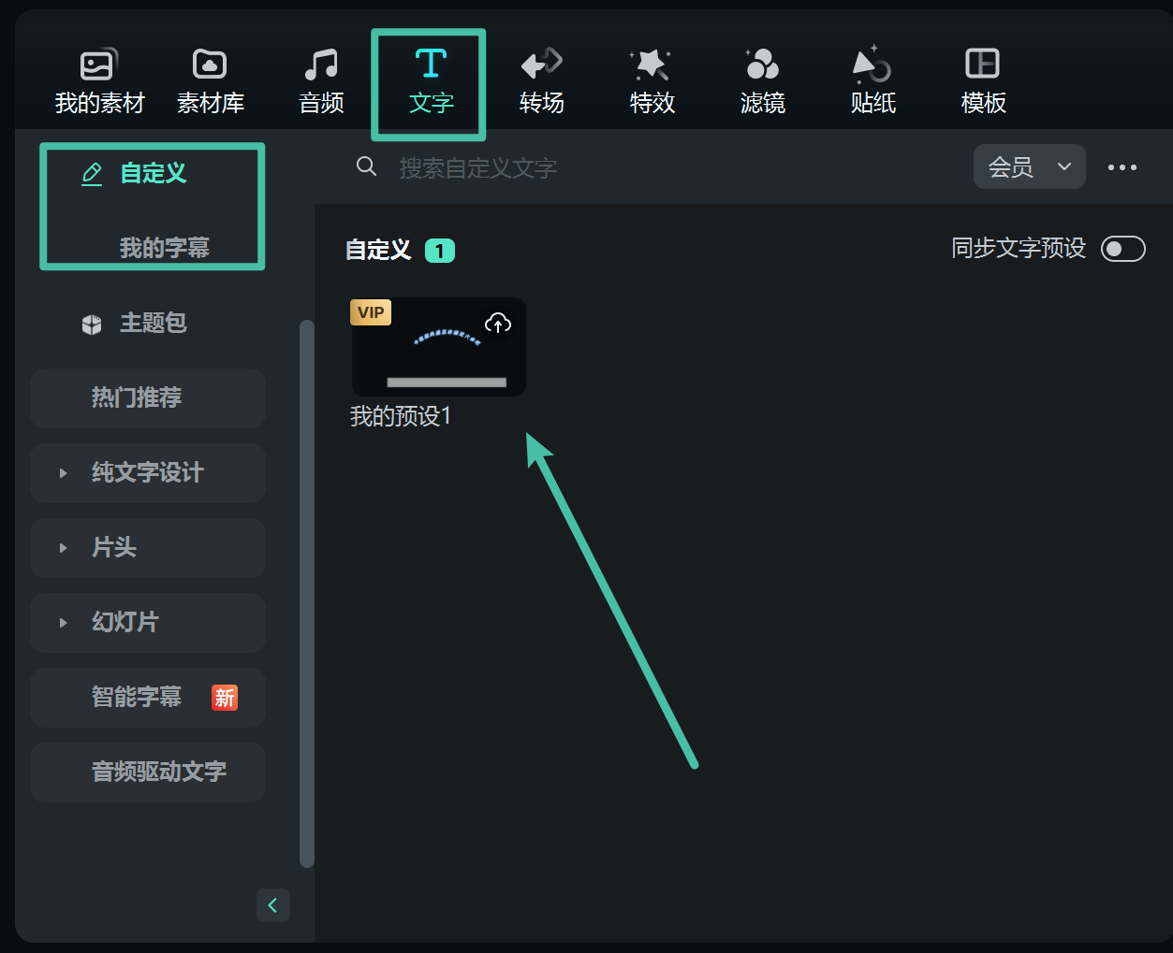The width and height of the screenshot is (1173, 953).
Task: Expand the 纯文字设计 category
Action: 147,473
